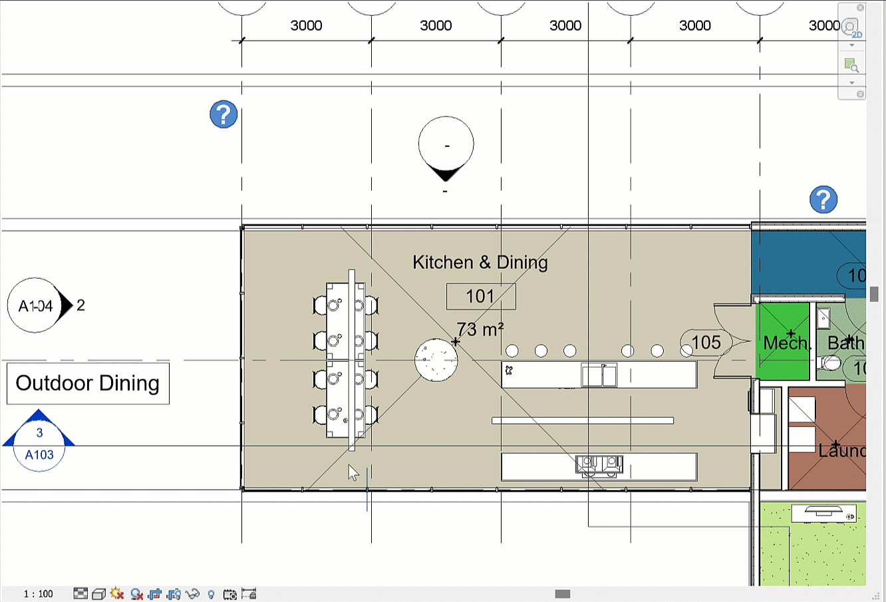Open Temporary View Properties control
This screenshot has height=602, width=886.
(x=230, y=594)
